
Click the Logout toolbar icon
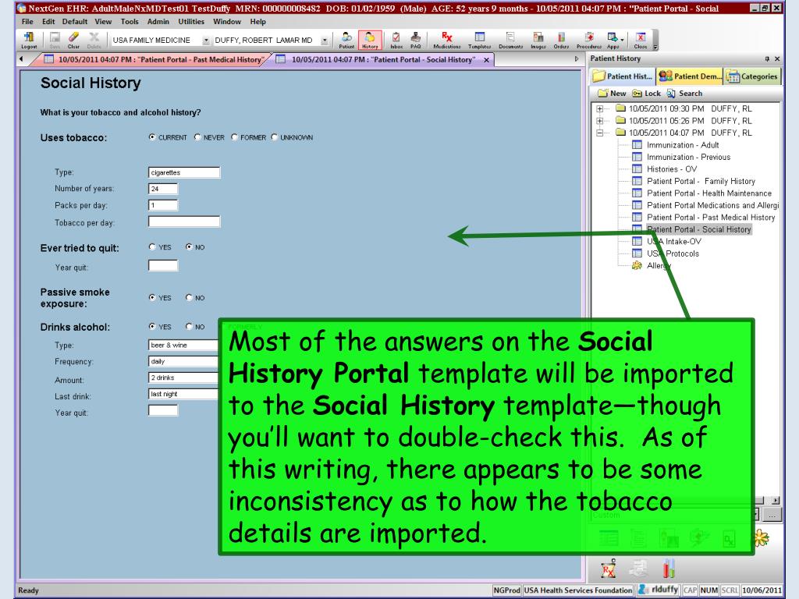pyautogui.click(x=29, y=40)
